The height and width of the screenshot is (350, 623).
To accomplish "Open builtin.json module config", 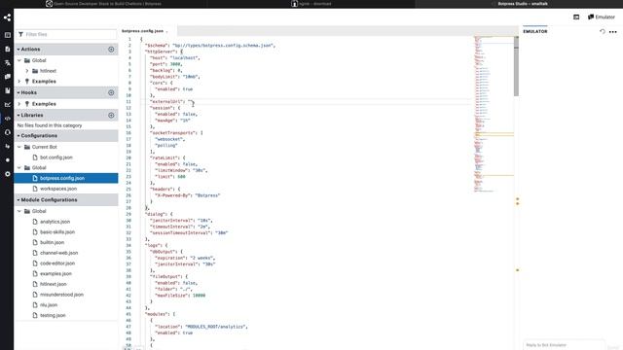I will pos(52,242).
